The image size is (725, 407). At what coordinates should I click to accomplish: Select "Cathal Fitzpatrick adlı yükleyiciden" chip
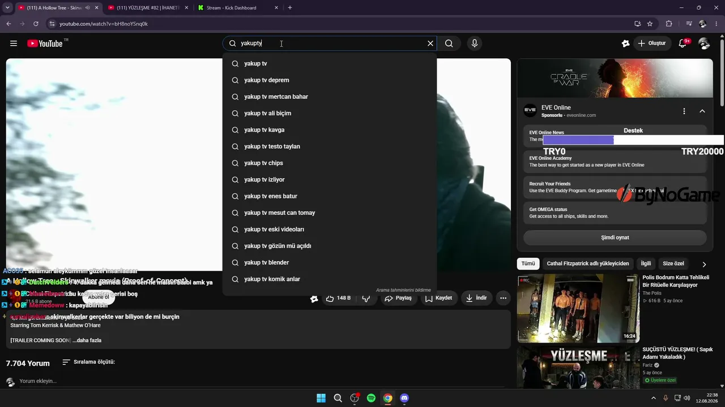tap(588, 263)
